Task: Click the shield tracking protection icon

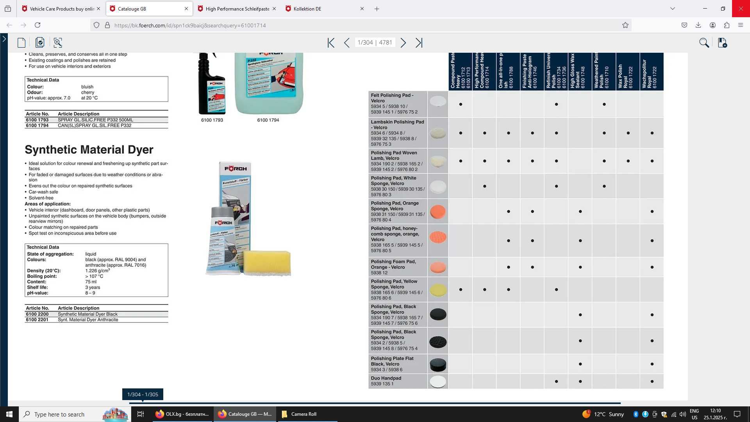Action: tap(96, 25)
